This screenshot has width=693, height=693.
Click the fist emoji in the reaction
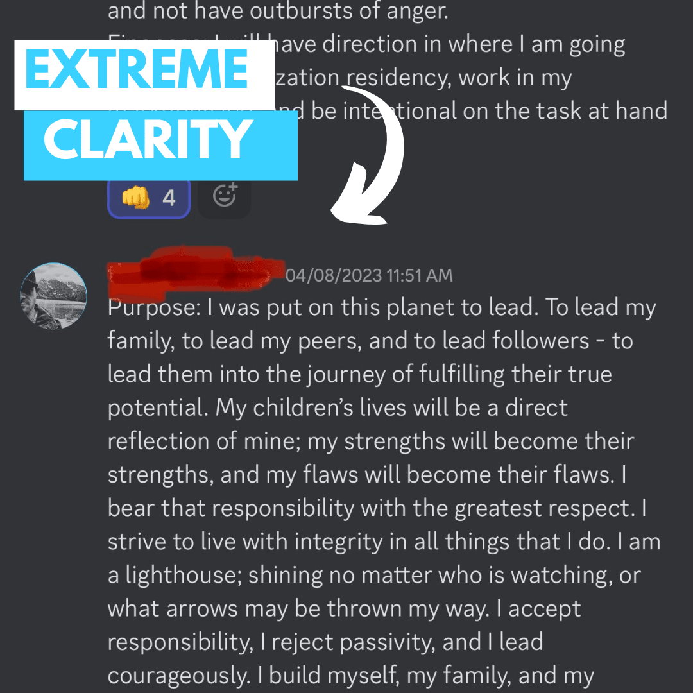pos(136,198)
